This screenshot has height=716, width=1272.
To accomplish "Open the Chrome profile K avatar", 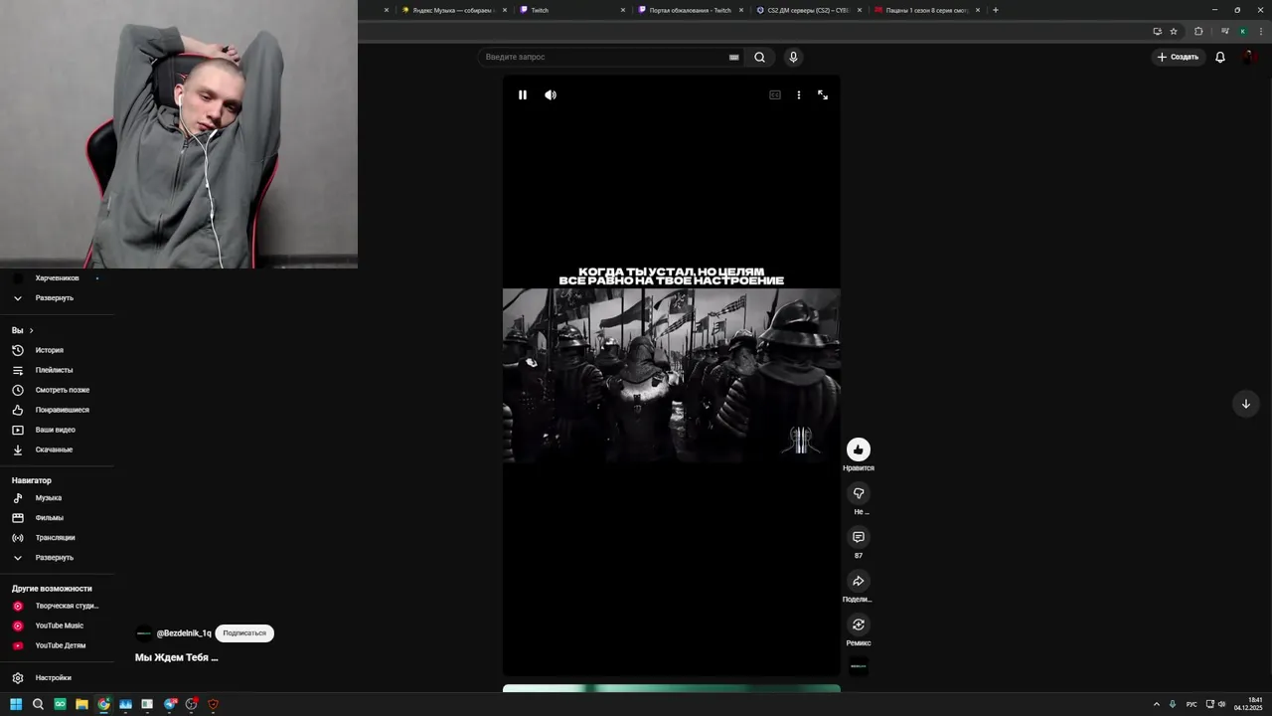I will point(1242,31).
